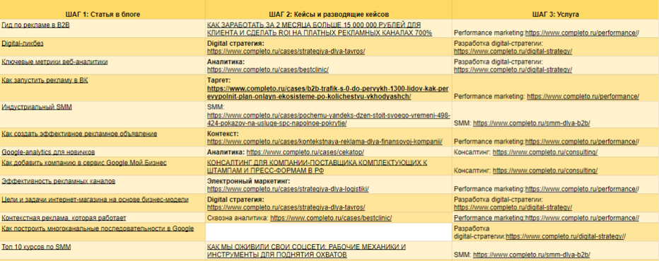The height and width of the screenshot is (261, 659).
Task: Click the smm-dlya-b2b link in Индустриальный SMM row
Action: click(x=532, y=124)
